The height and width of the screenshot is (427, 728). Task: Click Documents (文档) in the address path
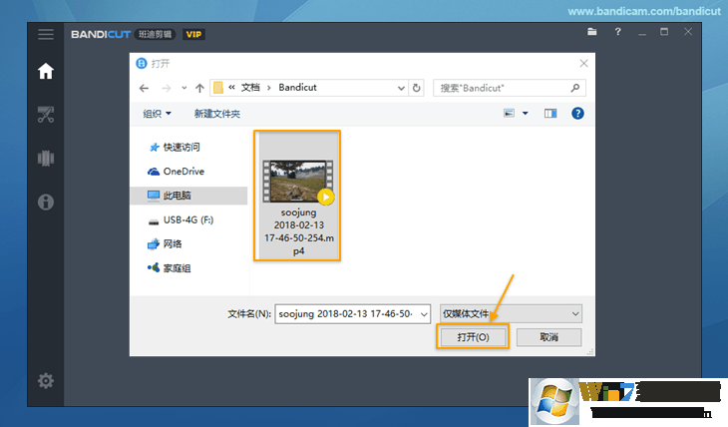[250, 88]
